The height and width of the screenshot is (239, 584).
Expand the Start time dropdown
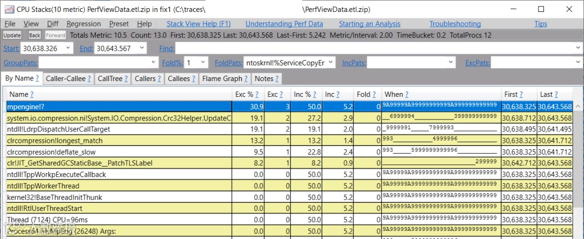pos(68,48)
